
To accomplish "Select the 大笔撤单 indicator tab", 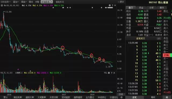I will click(x=42, y=97).
